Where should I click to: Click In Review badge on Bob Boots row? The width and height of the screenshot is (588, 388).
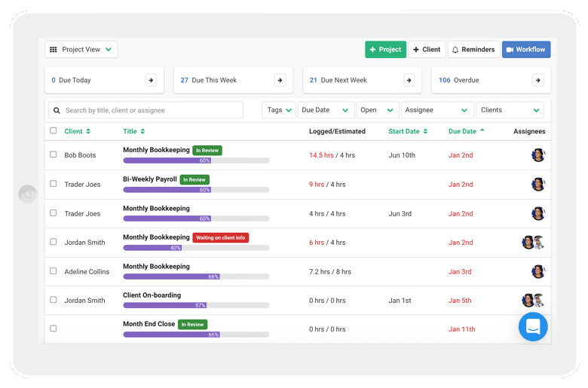pyautogui.click(x=207, y=151)
